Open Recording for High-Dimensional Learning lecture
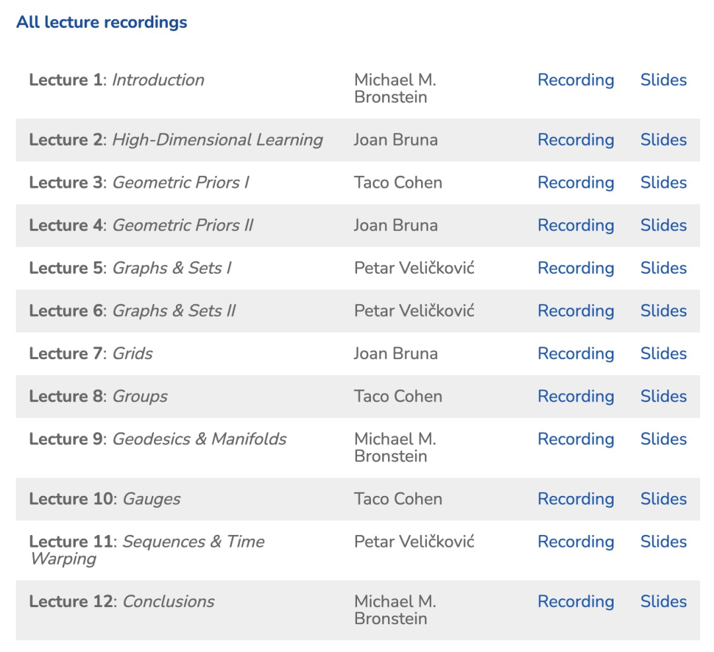This screenshot has width=714, height=652. click(575, 140)
